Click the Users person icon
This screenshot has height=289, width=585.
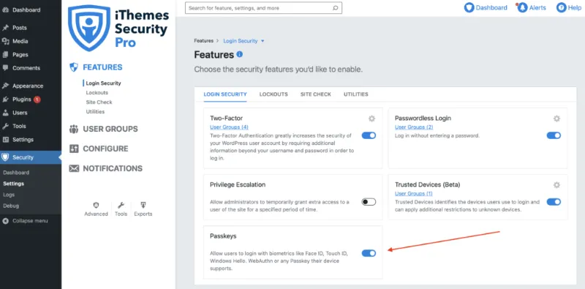click(x=5, y=113)
